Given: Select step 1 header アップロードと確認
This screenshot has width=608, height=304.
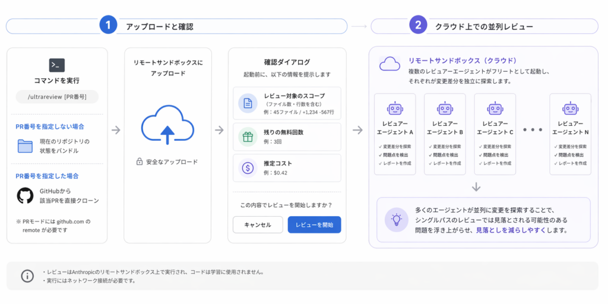Looking at the screenshot, I should click(x=159, y=26).
